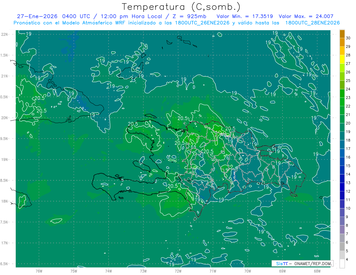Pick the yellow swatch between 27 and 28
This screenshot has height=275, width=356.
click(x=342, y=59)
